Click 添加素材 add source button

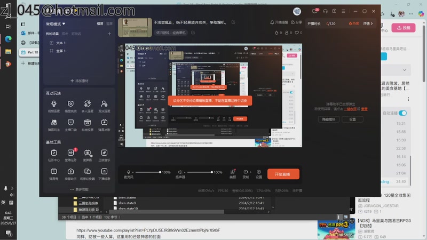(x=79, y=81)
